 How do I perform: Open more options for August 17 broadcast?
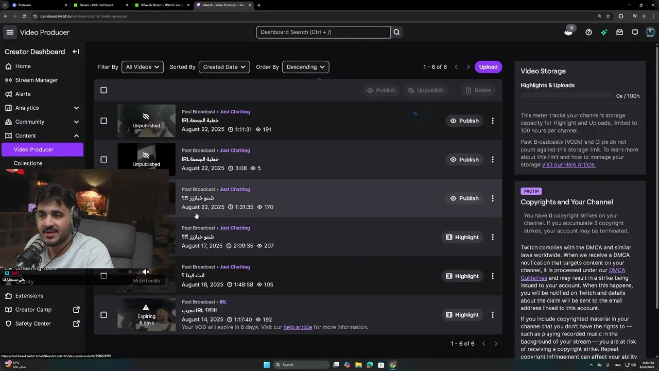(493, 237)
